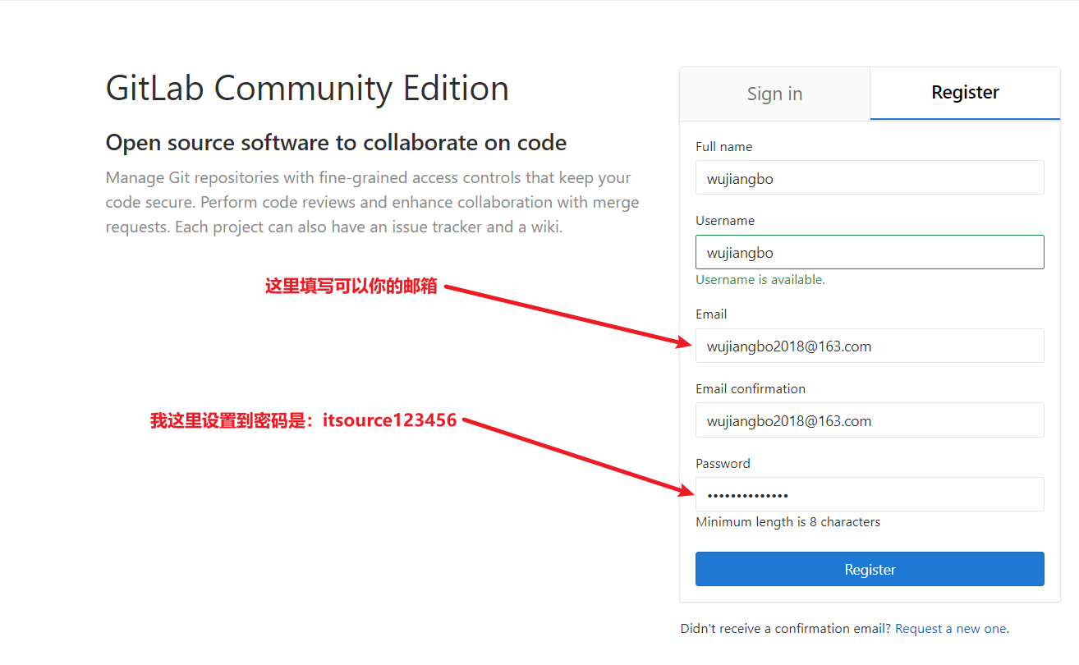Click the Minimum length is 8 characters hint
The width and height of the screenshot is (1079, 665).
(x=787, y=522)
